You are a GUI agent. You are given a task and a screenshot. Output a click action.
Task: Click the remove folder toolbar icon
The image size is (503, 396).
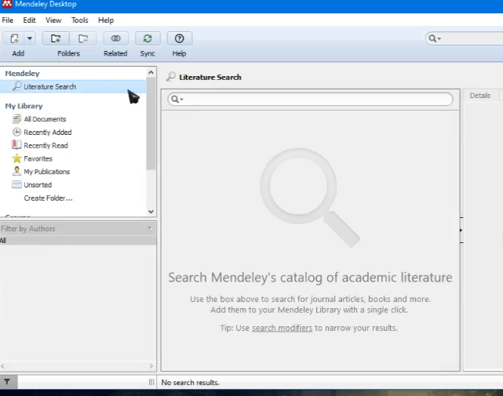point(82,38)
